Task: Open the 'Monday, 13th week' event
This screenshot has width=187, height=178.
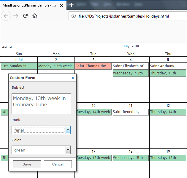Action: [56, 66]
